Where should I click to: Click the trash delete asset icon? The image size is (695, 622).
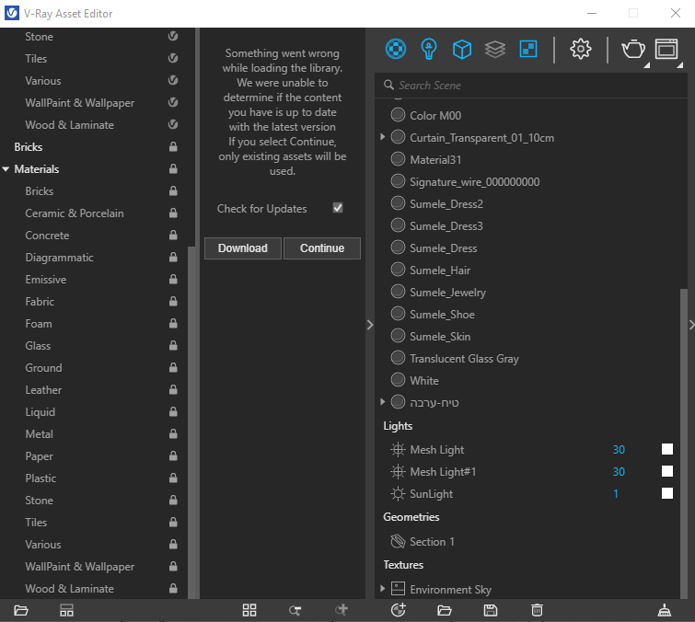click(537, 610)
